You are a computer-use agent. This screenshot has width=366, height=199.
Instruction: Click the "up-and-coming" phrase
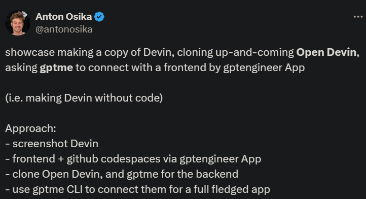pos(254,52)
